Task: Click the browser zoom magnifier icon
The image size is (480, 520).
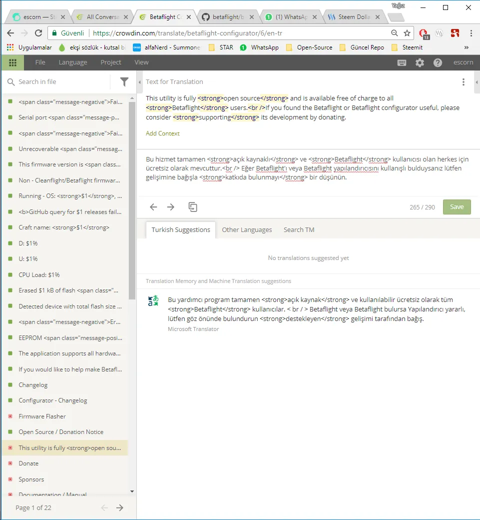Action: coord(394,33)
